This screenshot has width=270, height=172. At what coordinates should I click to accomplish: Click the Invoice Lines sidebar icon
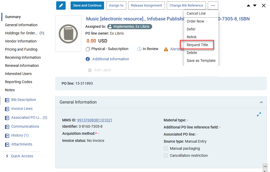tap(7, 109)
